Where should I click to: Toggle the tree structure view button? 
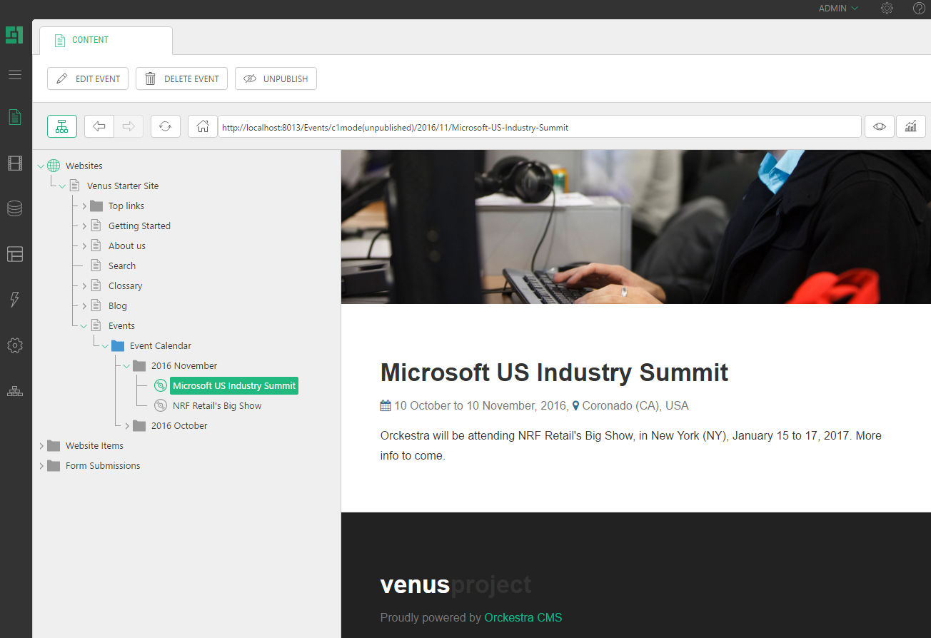click(62, 126)
